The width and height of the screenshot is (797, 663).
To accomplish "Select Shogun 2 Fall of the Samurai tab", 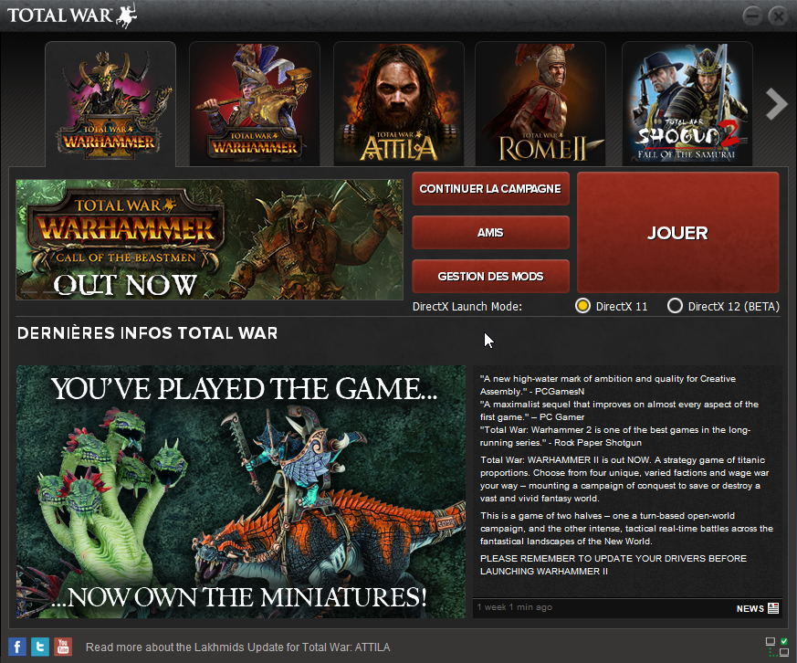I will click(687, 104).
